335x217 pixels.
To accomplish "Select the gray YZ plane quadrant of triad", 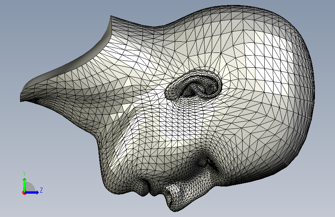I will (x=30, y=187).
